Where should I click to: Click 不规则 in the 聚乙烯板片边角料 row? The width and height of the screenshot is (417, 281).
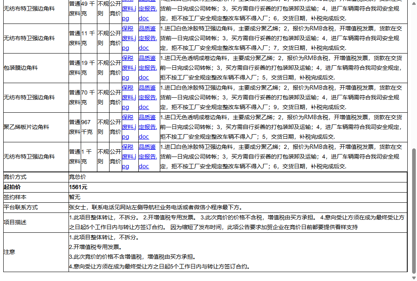coord(103,127)
